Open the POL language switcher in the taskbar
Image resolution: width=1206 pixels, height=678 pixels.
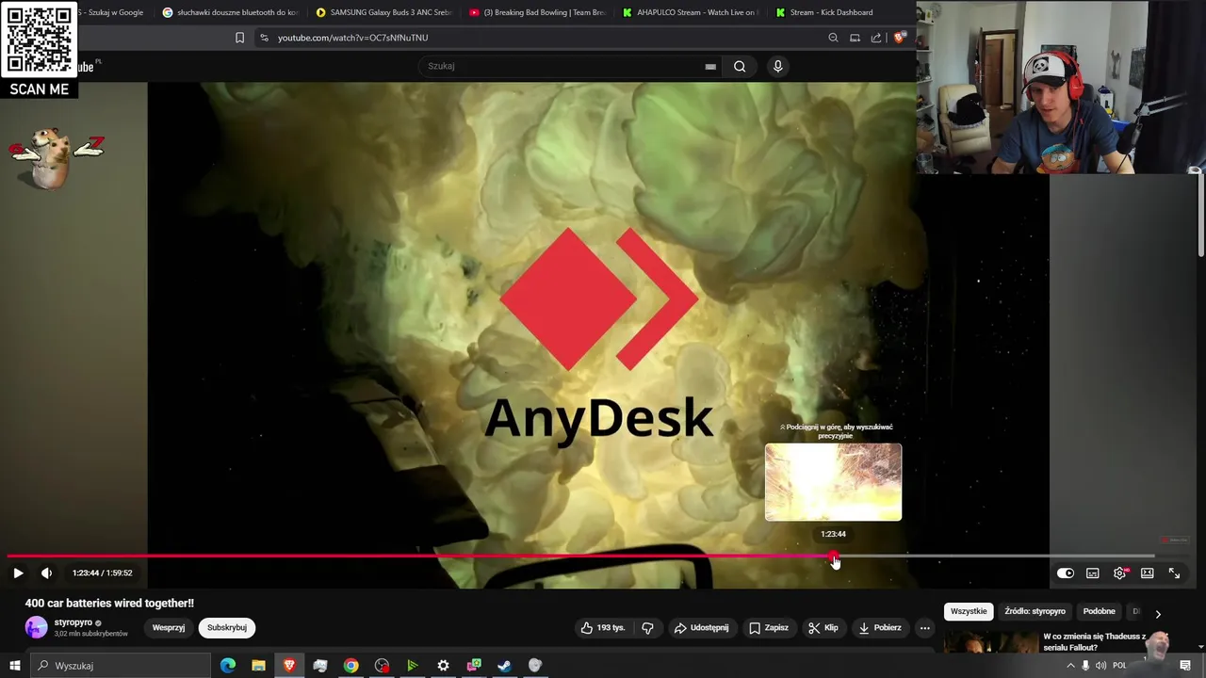tap(1119, 666)
